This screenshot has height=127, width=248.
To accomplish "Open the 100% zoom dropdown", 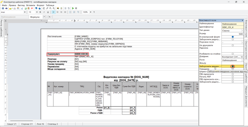I will pyautogui.click(x=91, y=12).
